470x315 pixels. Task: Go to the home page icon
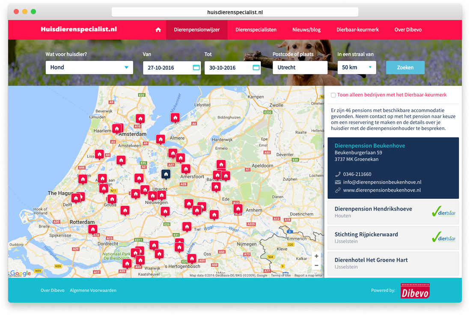[158, 30]
